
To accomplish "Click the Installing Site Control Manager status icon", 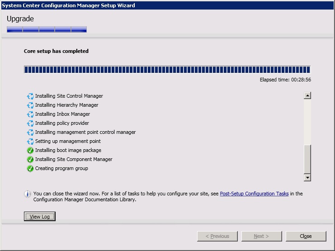I will point(30,96).
